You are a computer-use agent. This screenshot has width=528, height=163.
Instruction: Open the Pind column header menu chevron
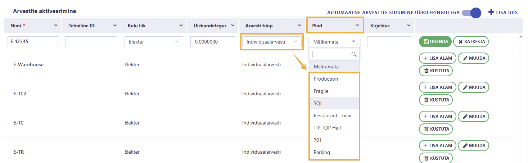click(357, 26)
